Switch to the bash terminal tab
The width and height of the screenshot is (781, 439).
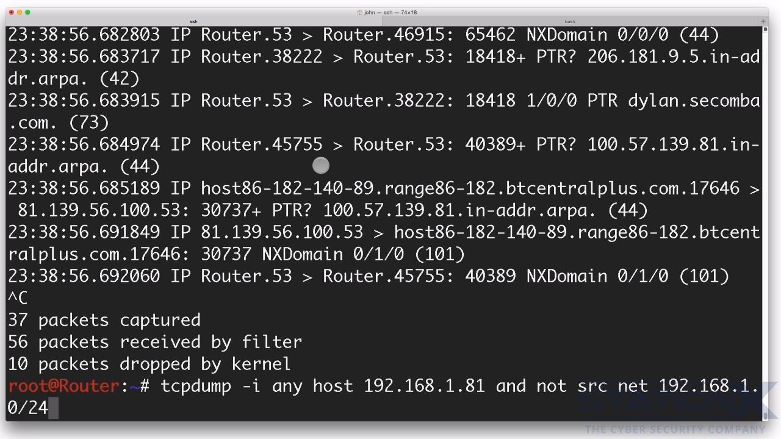point(569,21)
